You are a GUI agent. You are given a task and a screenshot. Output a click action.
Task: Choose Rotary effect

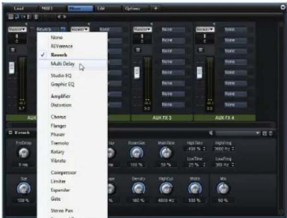pyautogui.click(x=57, y=152)
